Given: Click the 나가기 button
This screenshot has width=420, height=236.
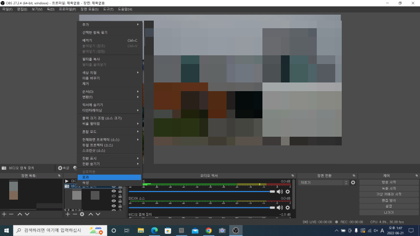Looking at the screenshot, I should point(388,213).
